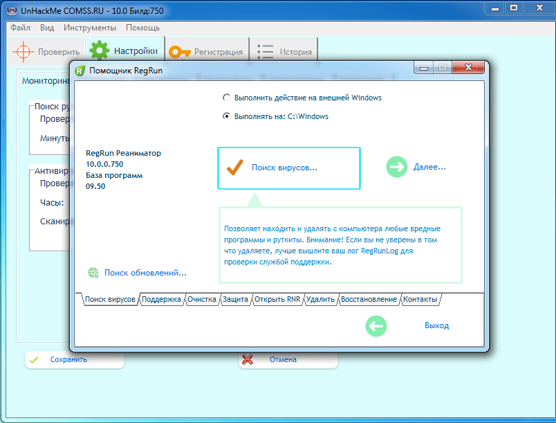The width and height of the screenshot is (556, 423).
Task: Click the version text 10.0.0.750
Action: pyautogui.click(x=104, y=164)
